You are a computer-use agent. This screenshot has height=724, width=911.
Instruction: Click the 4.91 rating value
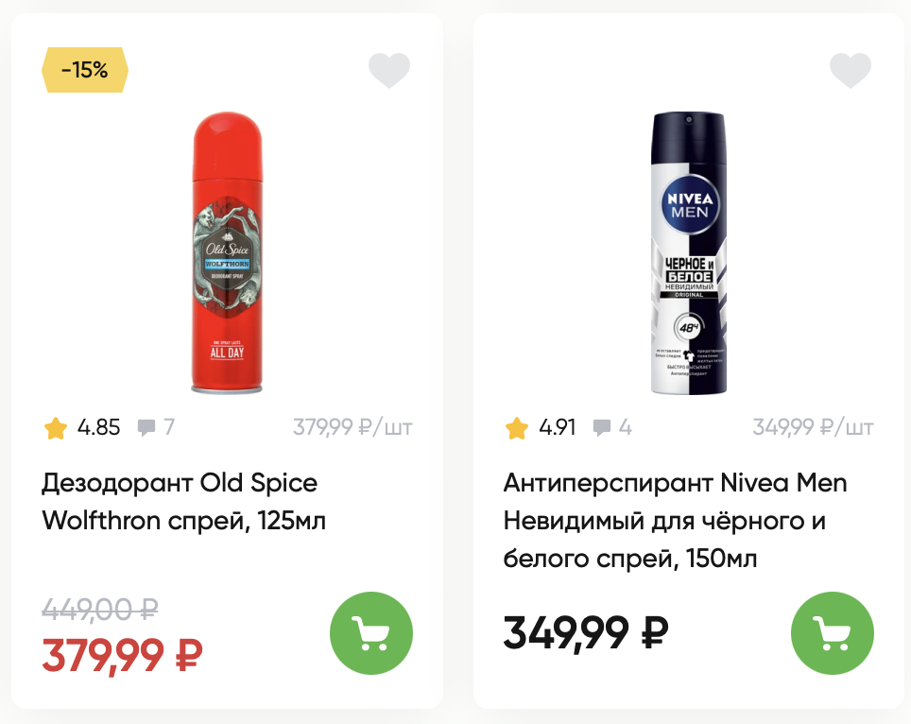pos(558,428)
